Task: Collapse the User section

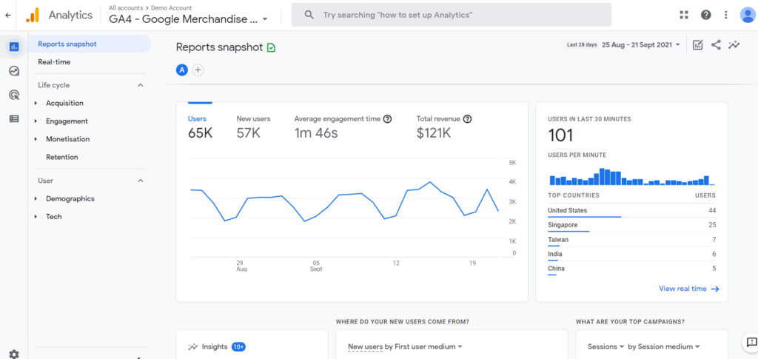Action: tap(141, 181)
